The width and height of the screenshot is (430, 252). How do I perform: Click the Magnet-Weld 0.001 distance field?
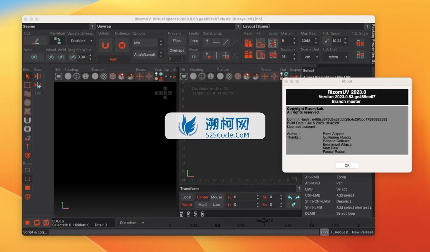[x=82, y=57]
